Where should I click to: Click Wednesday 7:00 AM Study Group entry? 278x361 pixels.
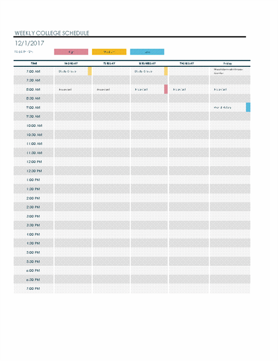click(x=143, y=71)
